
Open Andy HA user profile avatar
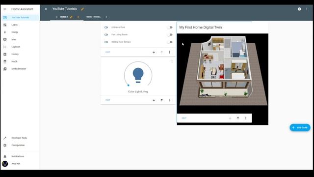[5, 164]
